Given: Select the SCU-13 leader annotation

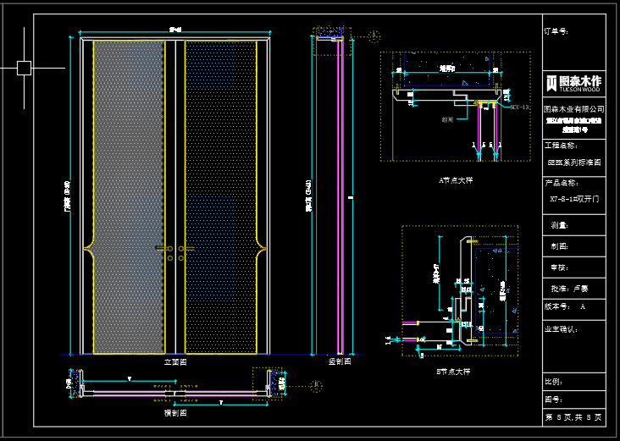Looking at the screenshot, I should (x=518, y=107).
